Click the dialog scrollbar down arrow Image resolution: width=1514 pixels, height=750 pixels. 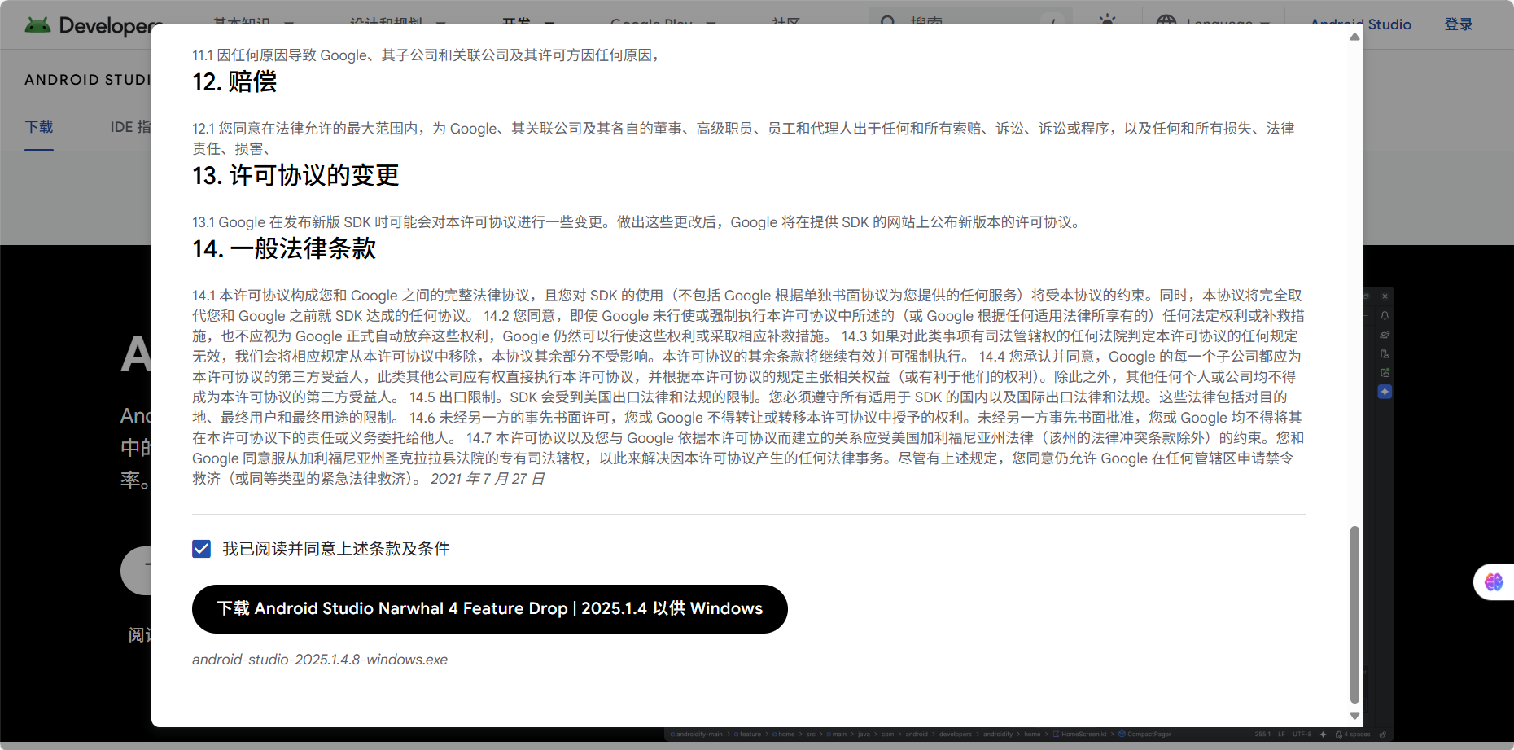[x=1354, y=716]
